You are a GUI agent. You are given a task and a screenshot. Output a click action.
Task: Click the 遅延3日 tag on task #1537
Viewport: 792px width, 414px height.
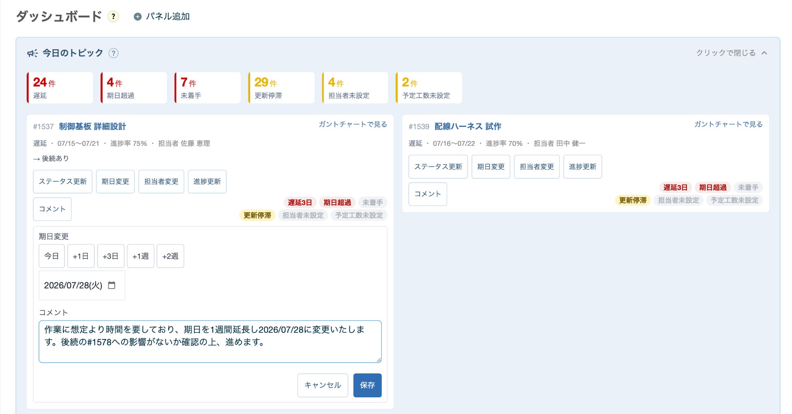tap(300, 202)
